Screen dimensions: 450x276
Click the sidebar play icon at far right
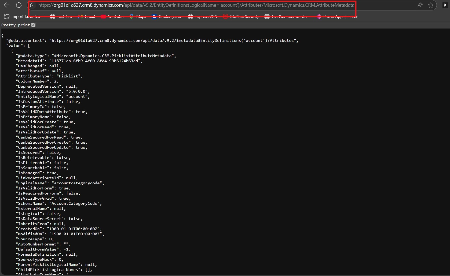point(445,5)
